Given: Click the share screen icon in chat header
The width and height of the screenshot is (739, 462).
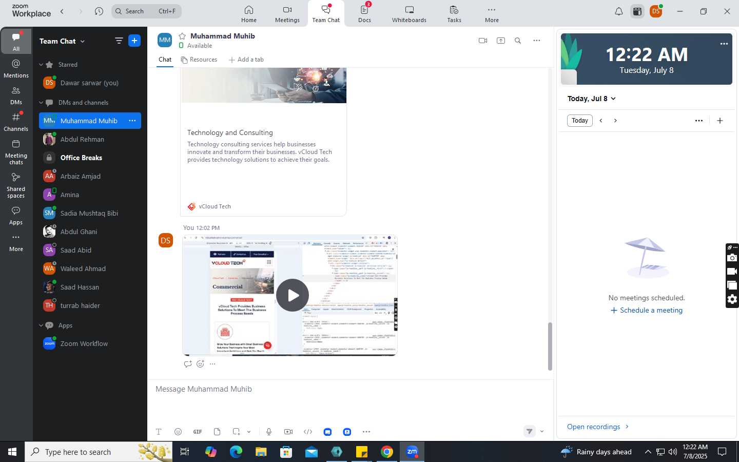Looking at the screenshot, I should [501, 41].
